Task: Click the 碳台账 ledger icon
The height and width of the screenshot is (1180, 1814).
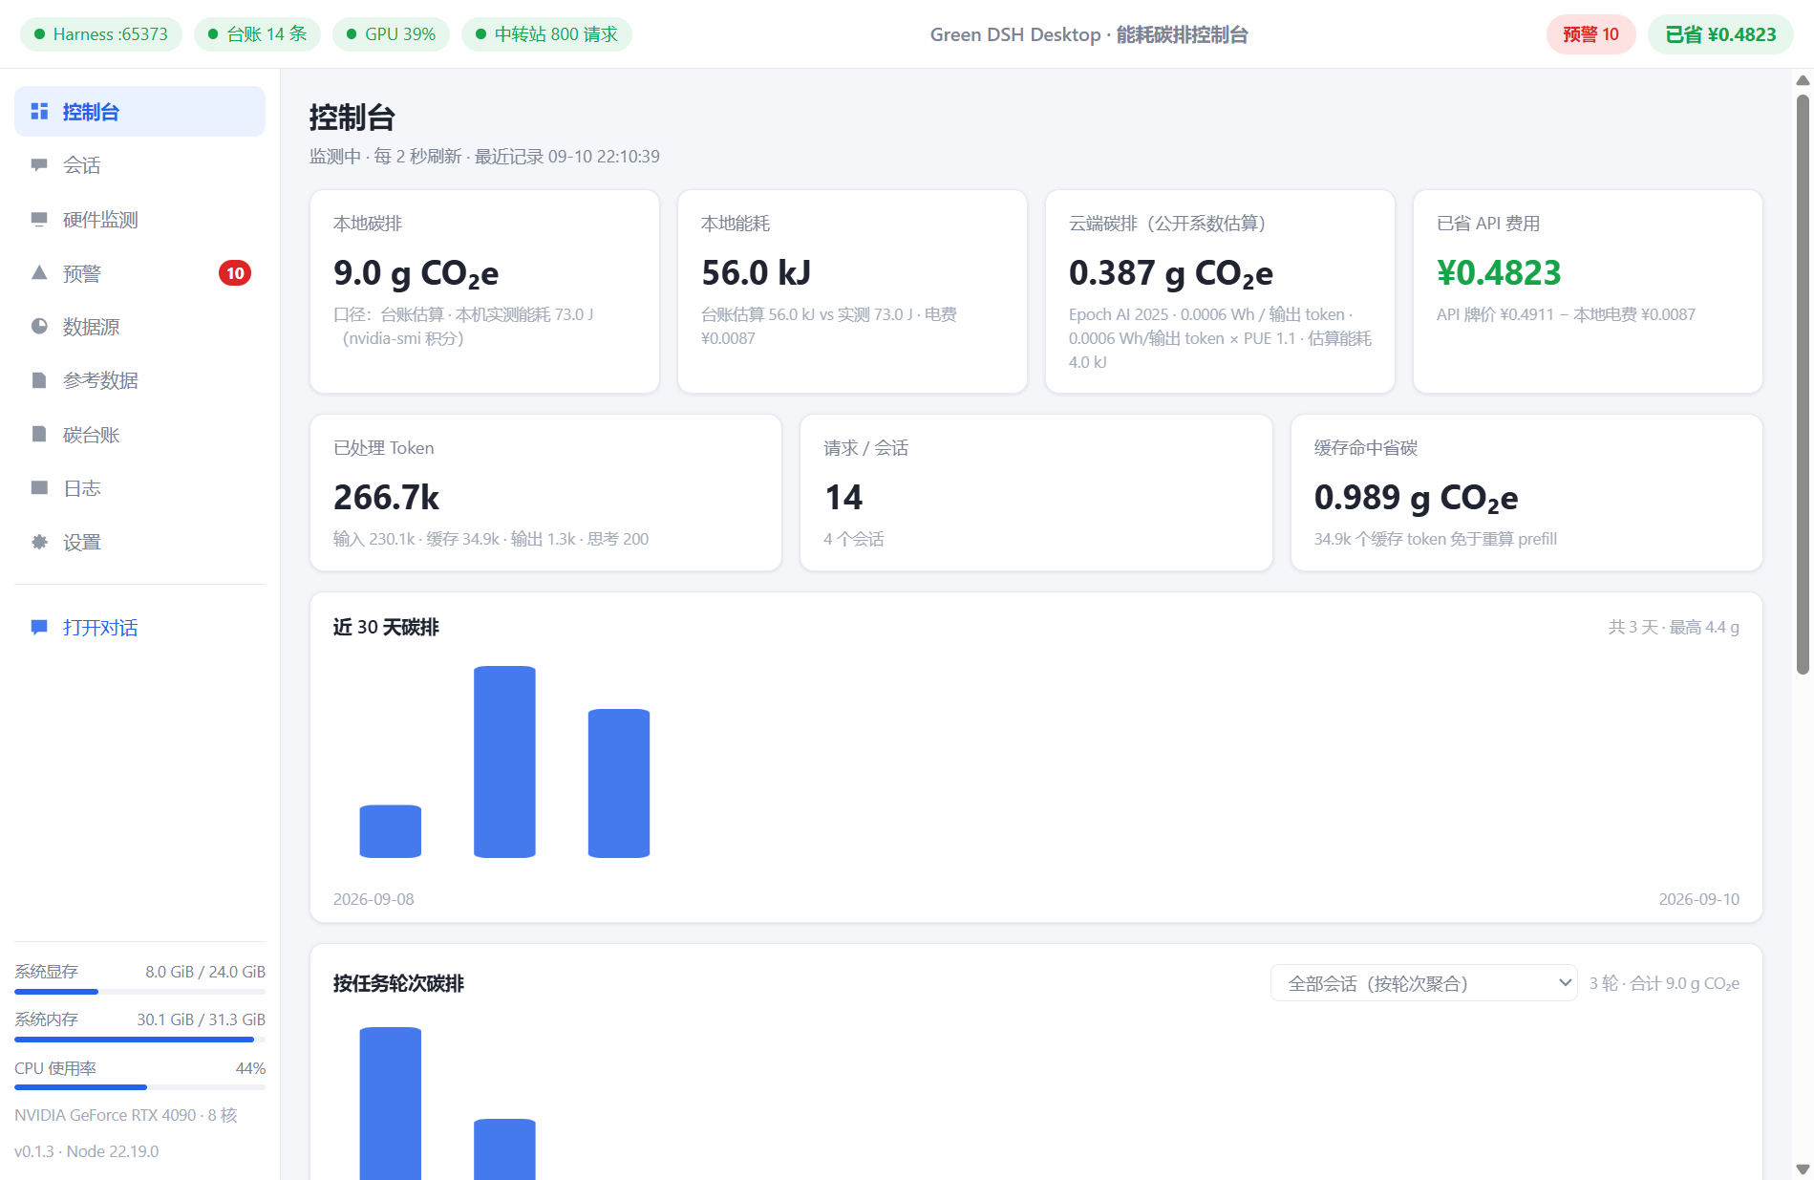Action: [x=39, y=435]
